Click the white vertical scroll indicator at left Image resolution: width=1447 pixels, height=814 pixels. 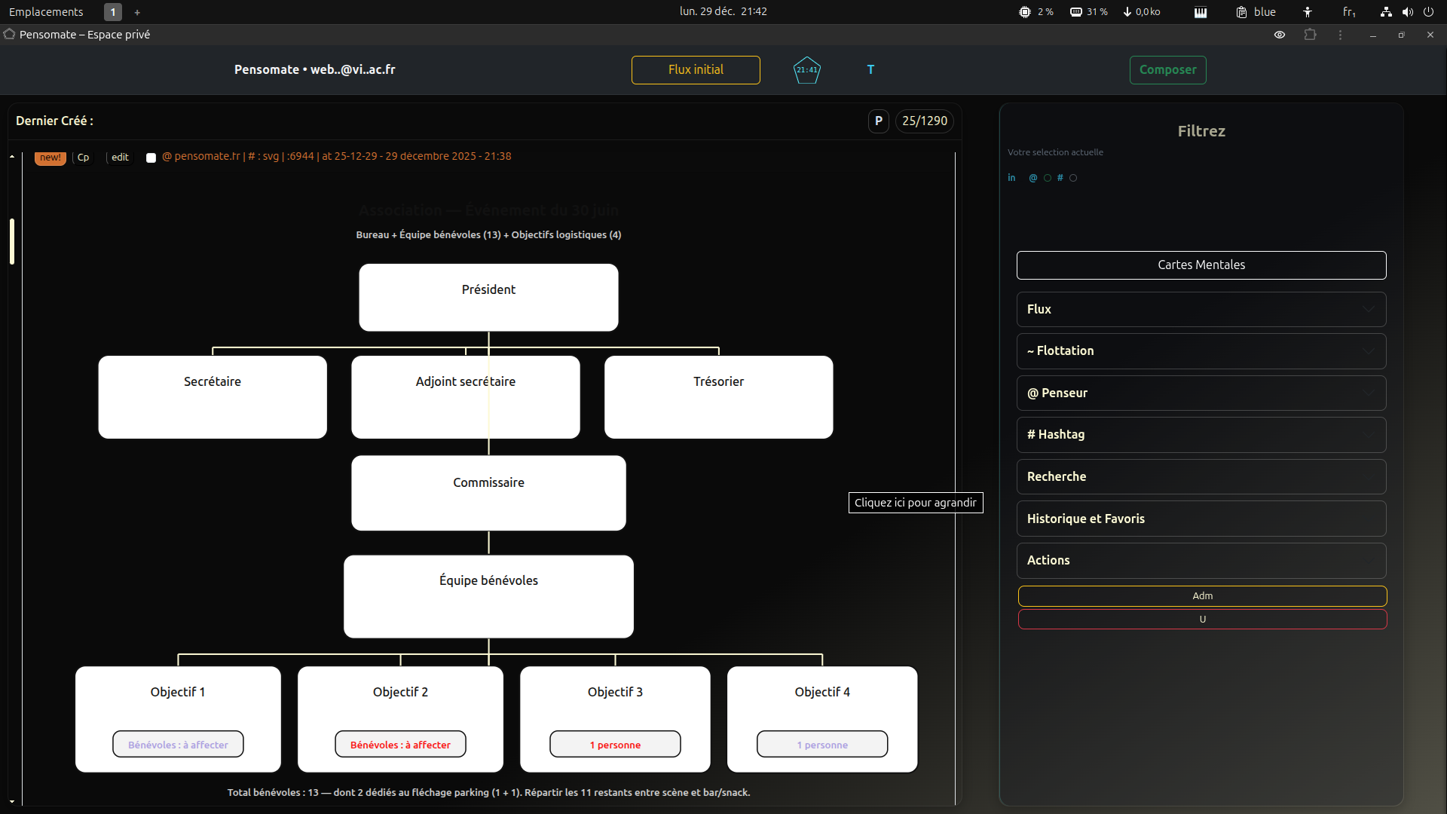click(12, 241)
